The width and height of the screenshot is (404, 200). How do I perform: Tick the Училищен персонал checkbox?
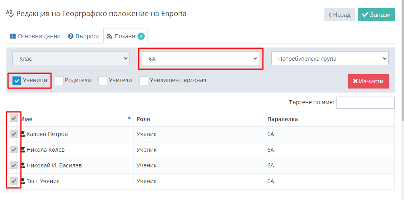(144, 80)
